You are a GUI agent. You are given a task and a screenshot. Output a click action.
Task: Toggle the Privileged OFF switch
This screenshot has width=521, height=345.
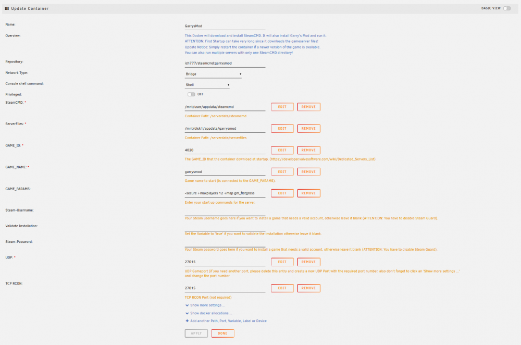click(191, 94)
